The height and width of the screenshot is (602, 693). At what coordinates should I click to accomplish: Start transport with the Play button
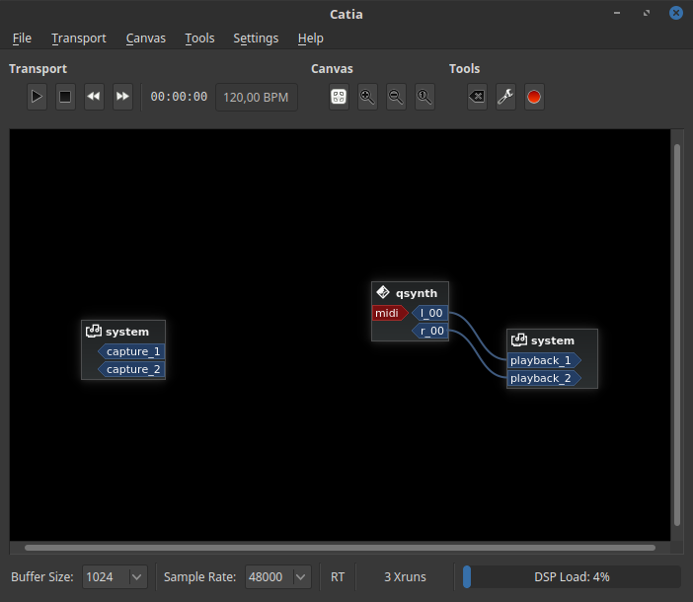pos(37,97)
